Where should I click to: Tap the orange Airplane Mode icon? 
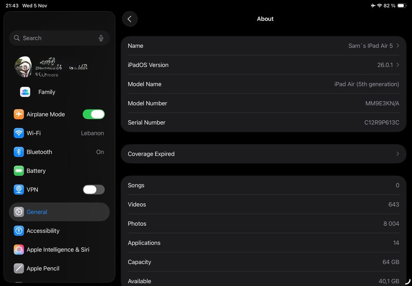point(18,114)
